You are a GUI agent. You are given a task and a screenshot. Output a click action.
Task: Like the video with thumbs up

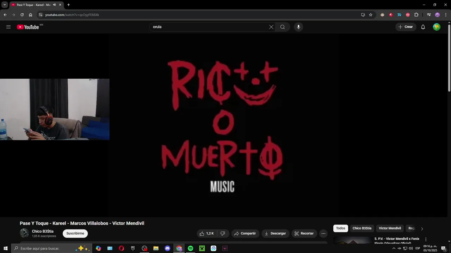click(206, 233)
